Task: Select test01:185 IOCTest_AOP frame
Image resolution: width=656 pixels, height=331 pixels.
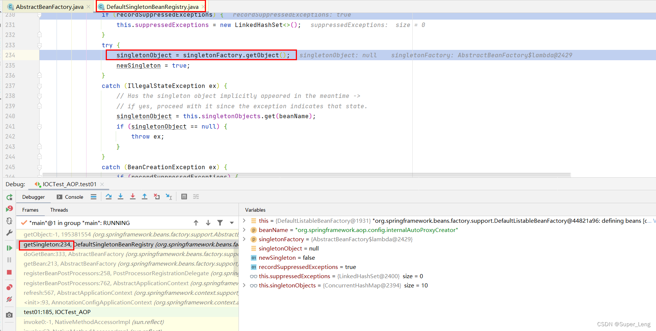Action: (128, 312)
